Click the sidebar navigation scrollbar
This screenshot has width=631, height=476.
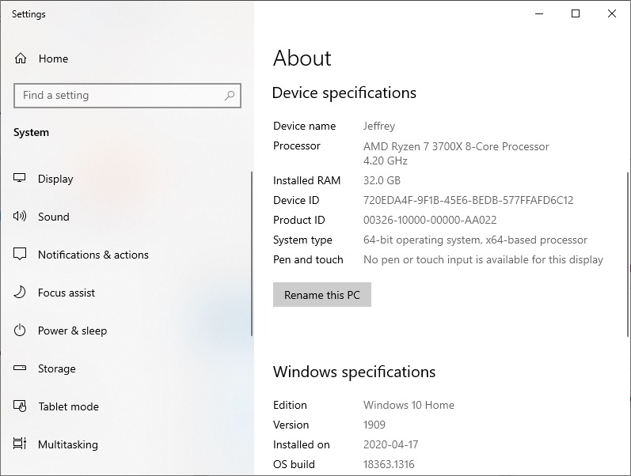click(252, 254)
